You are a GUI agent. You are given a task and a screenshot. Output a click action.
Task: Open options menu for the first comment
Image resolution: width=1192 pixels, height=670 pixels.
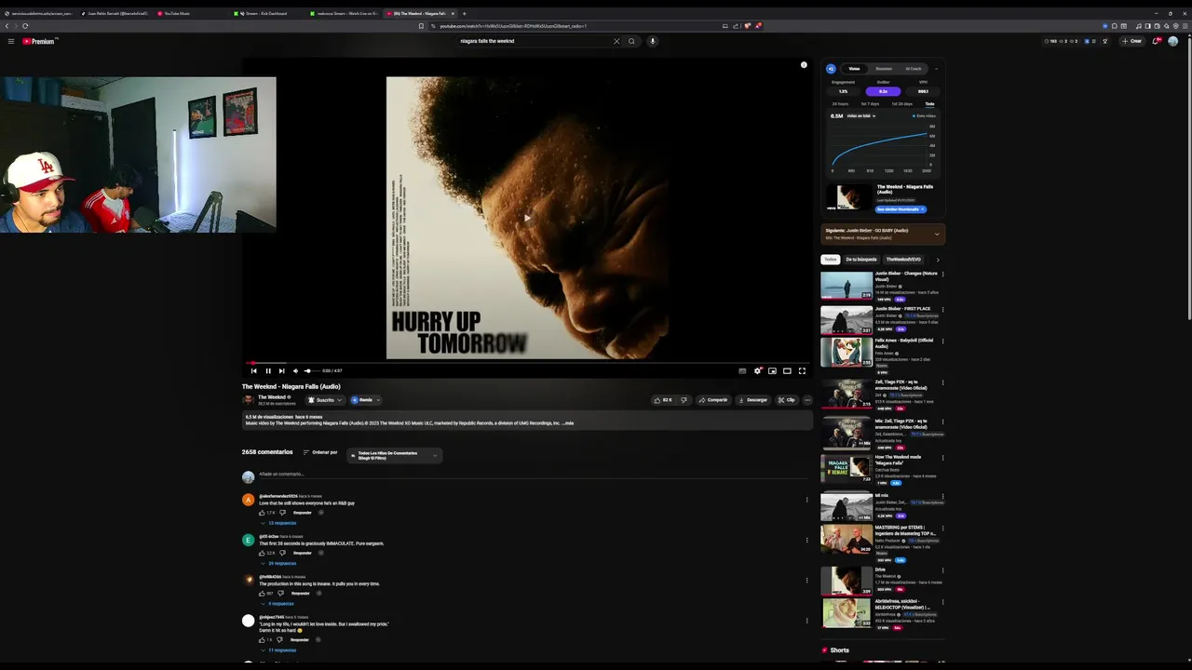tap(806, 500)
